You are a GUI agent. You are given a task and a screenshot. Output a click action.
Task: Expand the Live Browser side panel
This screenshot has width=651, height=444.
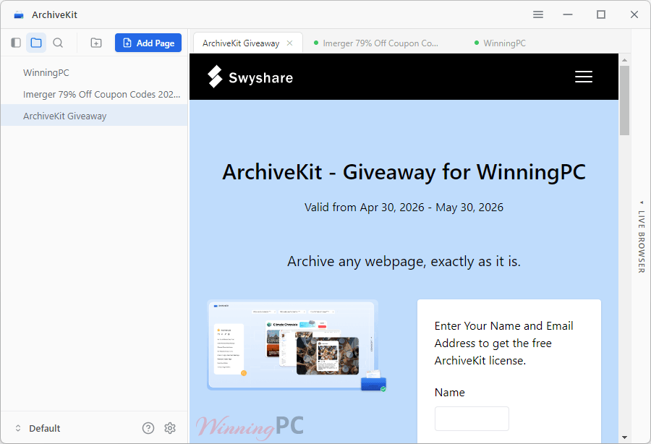click(x=642, y=236)
